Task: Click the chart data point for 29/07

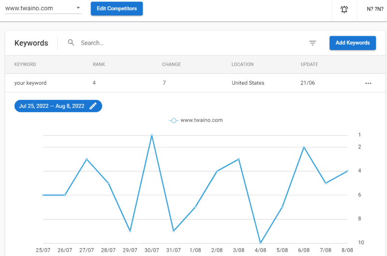Action: coord(130,231)
